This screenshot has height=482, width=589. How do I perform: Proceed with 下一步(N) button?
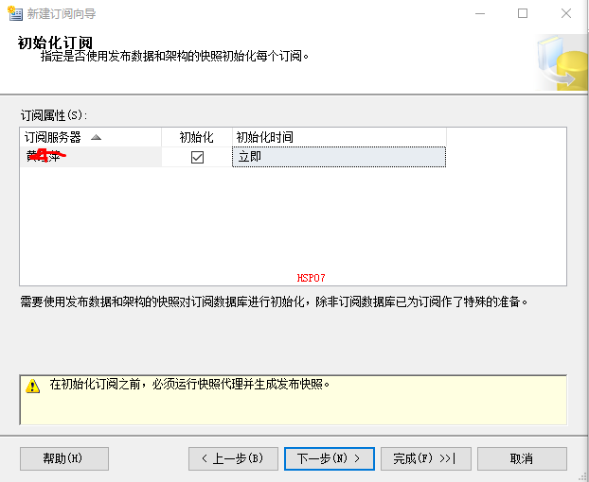(330, 458)
